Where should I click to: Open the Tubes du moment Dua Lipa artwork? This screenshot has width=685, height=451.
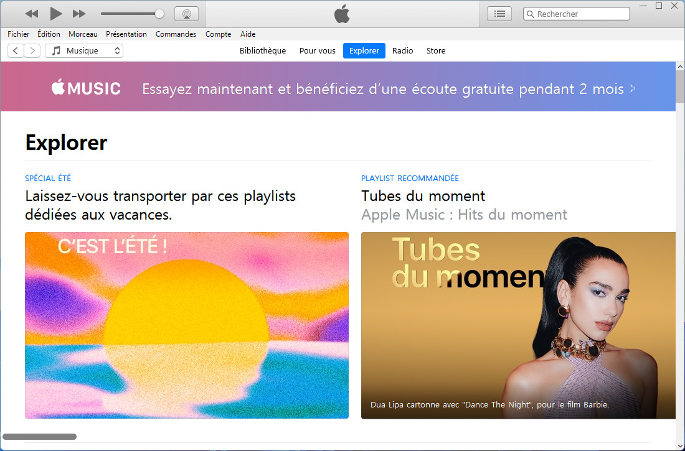pos(518,325)
